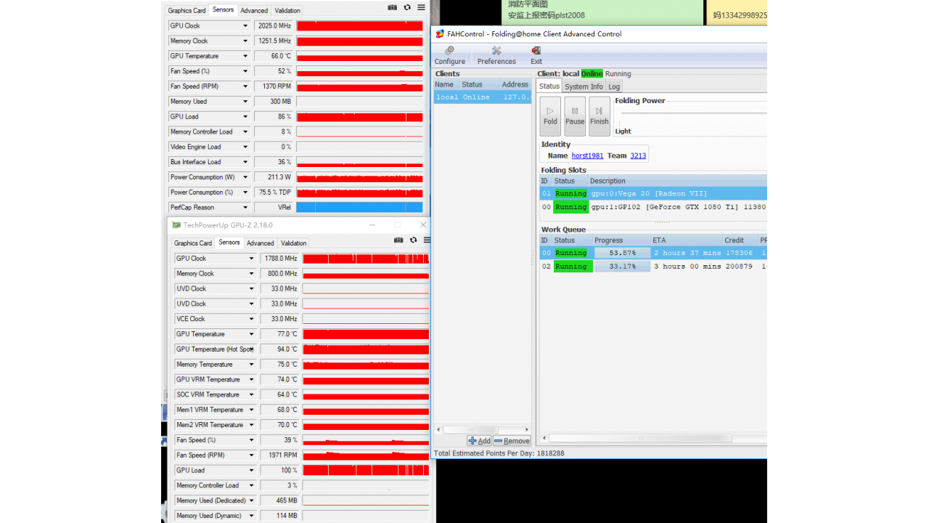Image resolution: width=929 pixels, height=523 pixels.
Task: Click the ETA column header in the Work Queue
Action: click(686, 240)
